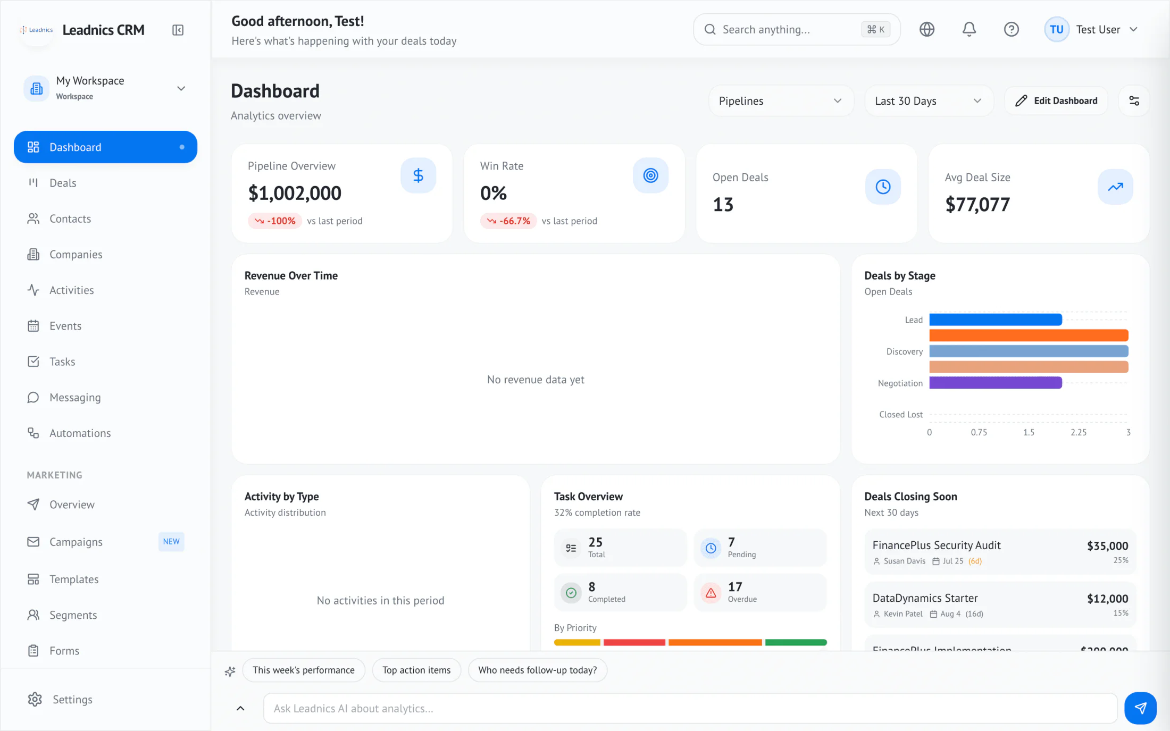The height and width of the screenshot is (731, 1170).
Task: Click the My Workspace building icon
Action: click(x=37, y=88)
